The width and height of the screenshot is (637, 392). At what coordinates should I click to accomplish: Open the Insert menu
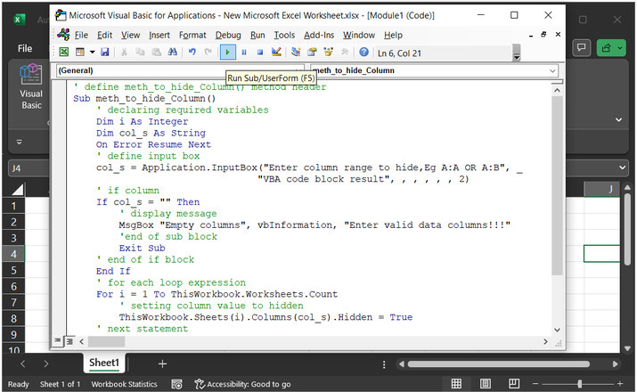[x=159, y=36]
